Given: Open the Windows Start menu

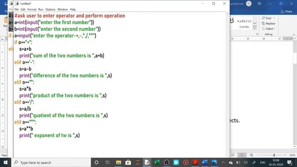Looking at the screenshot, I should (x=6, y=162).
